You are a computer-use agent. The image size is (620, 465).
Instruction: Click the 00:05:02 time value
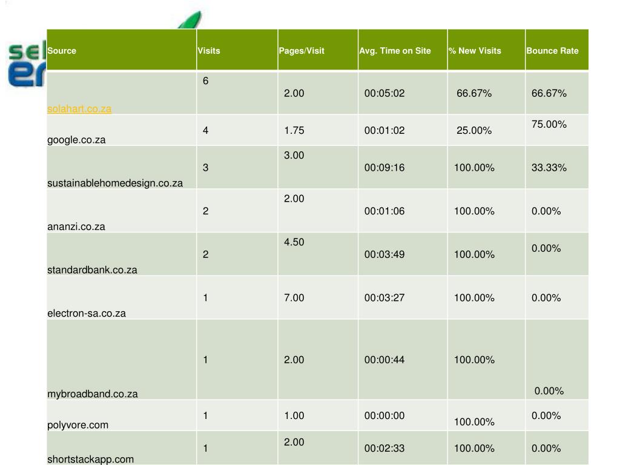pos(384,93)
